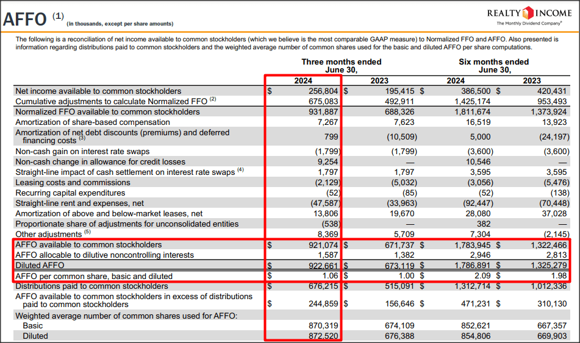580x343 pixels.
Task: Click AFFO per common share value 1.06
Action: [x=330, y=276]
